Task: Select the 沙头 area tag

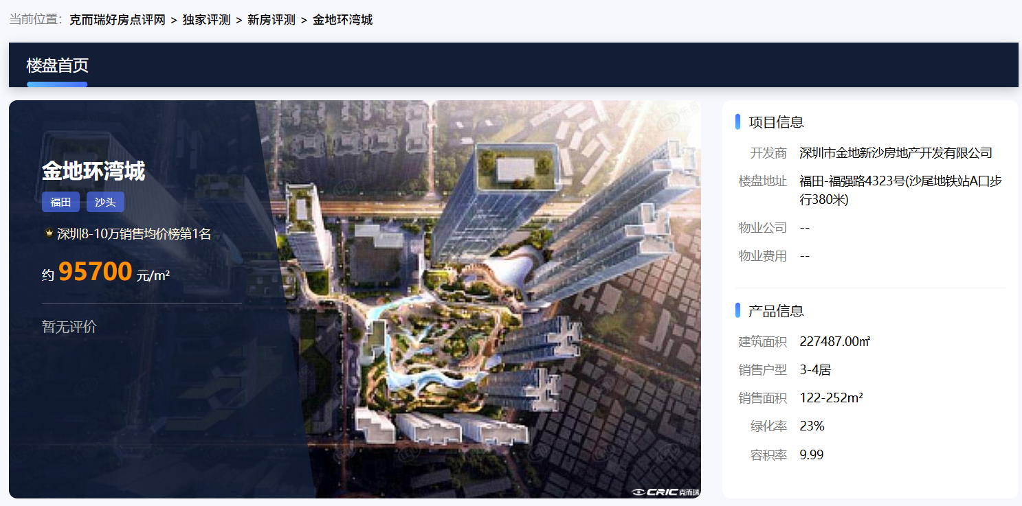Action: 105,202
